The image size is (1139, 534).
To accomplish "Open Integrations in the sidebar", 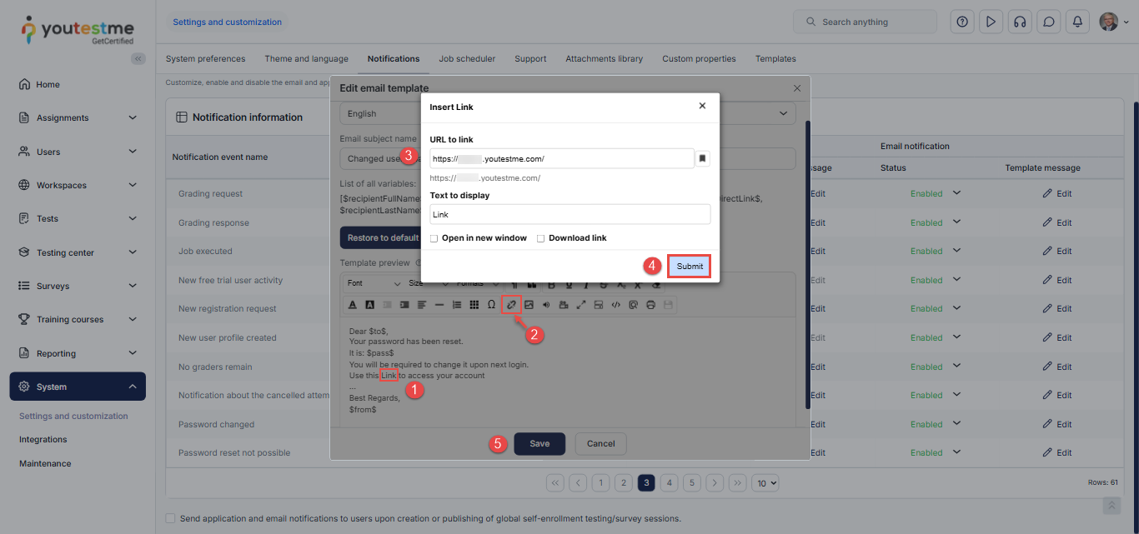I will [43, 440].
